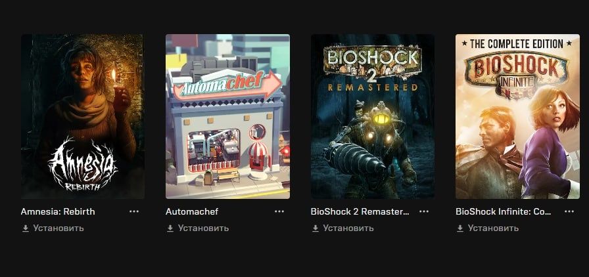Select the BioShock 2 Remastered cover art

[373, 116]
